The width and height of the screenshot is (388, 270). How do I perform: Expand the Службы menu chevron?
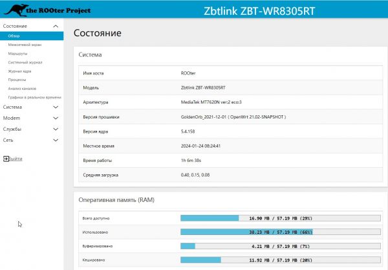(x=56, y=129)
